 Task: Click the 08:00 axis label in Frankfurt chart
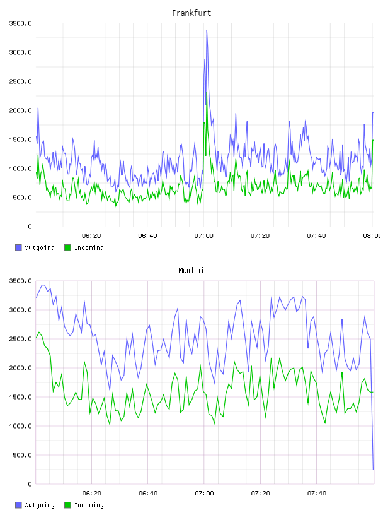point(372,236)
